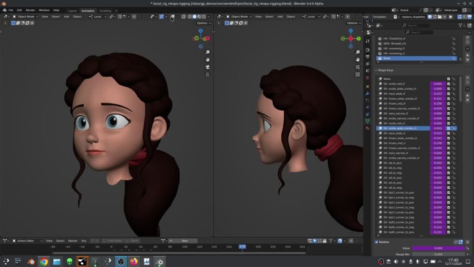The image size is (474, 267).
Task: Open the Outliner filter funnel icon
Action: 461,25
